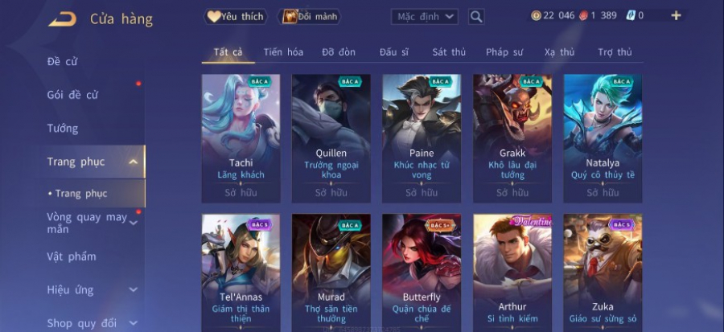Open the search magnifier icon

click(x=476, y=17)
